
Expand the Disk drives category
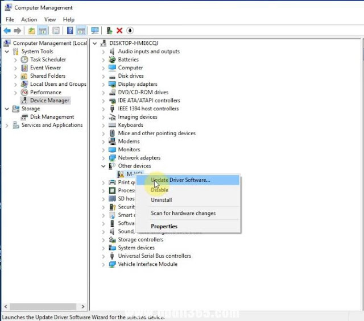104,76
